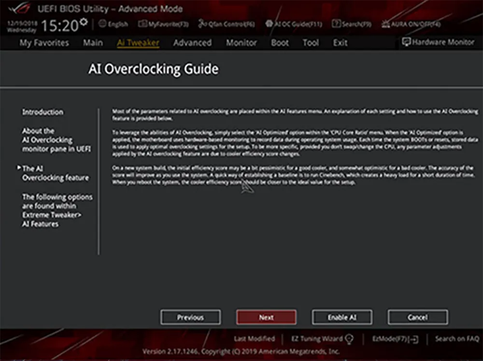Screen dimensions: 483x361
Task: Select the Introduction section
Action: [x=43, y=111]
